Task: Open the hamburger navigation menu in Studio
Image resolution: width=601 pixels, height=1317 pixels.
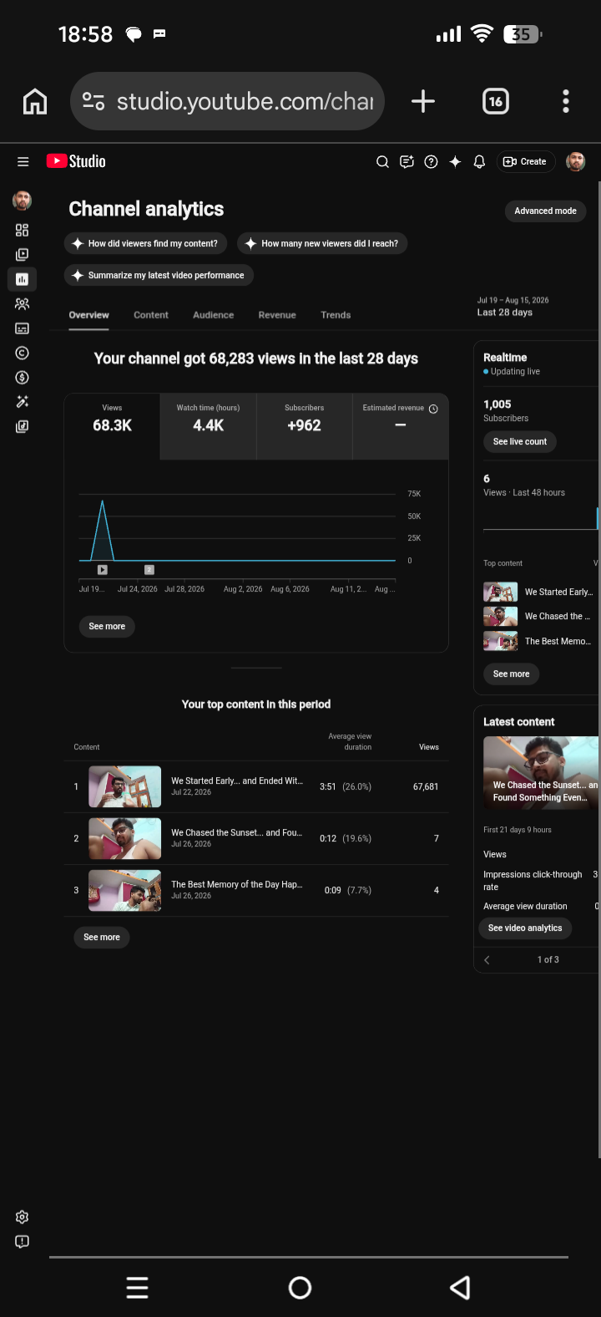Action: point(23,161)
